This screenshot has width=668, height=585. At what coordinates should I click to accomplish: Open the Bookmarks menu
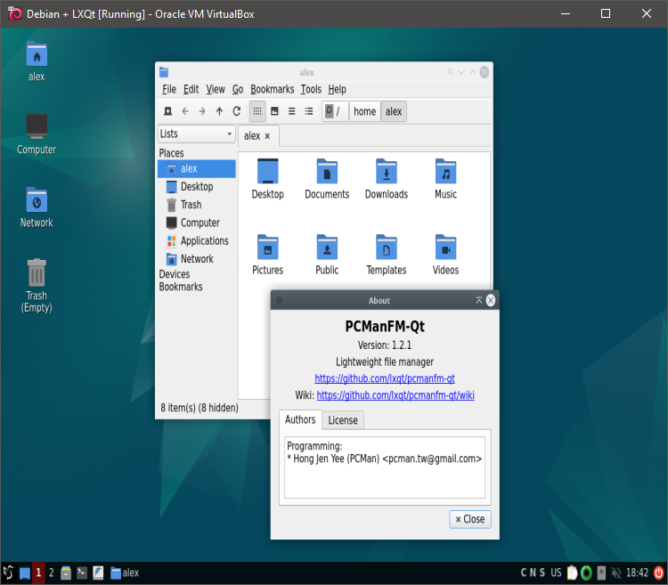273,89
